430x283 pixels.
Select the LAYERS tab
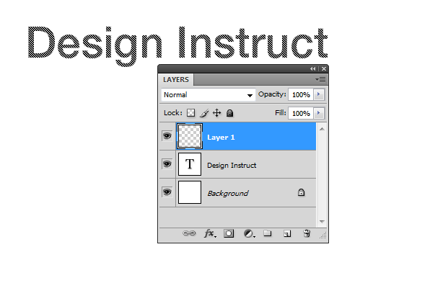click(176, 80)
